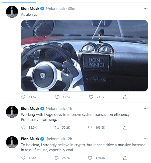Viewport: 151px width, 163px height.
Task: Open the 30m timestamp link
Action: 72,9
